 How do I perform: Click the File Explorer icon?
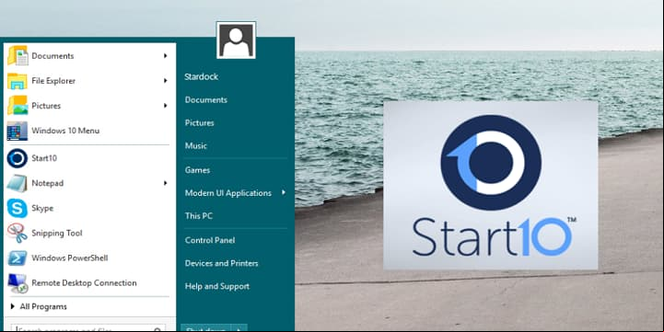[17, 81]
